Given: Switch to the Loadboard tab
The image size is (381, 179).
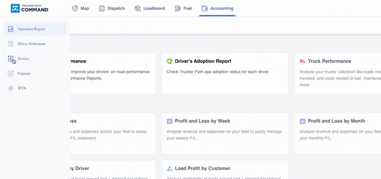Looking at the screenshot, I should pyautogui.click(x=154, y=8).
